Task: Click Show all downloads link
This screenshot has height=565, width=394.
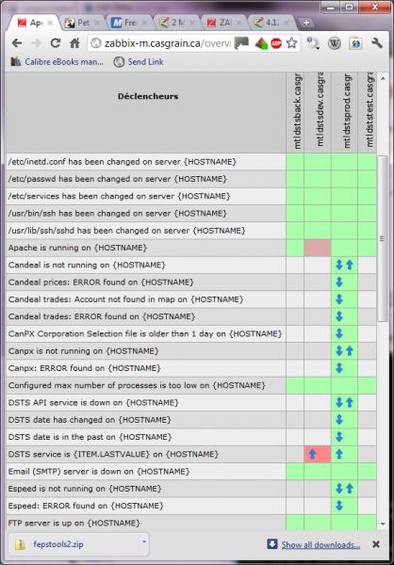Action: (x=320, y=545)
